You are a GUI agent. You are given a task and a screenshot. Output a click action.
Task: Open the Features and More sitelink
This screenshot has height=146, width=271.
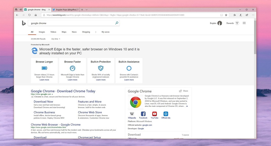pyautogui.click(x=90, y=102)
